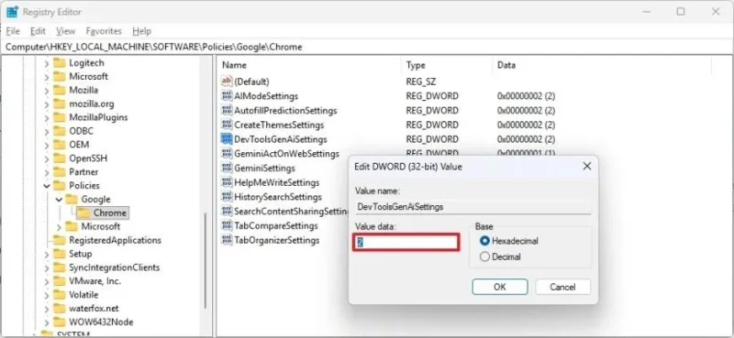Click the registry path address bar
734x338 pixels.
tap(367, 47)
